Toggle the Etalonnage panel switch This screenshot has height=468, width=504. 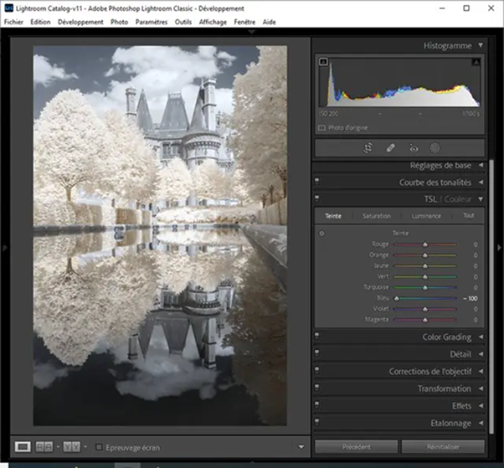[x=317, y=422]
